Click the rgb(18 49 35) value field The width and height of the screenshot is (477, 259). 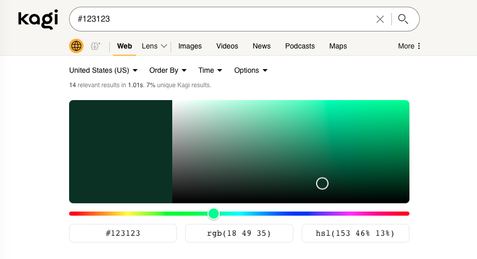(239, 233)
